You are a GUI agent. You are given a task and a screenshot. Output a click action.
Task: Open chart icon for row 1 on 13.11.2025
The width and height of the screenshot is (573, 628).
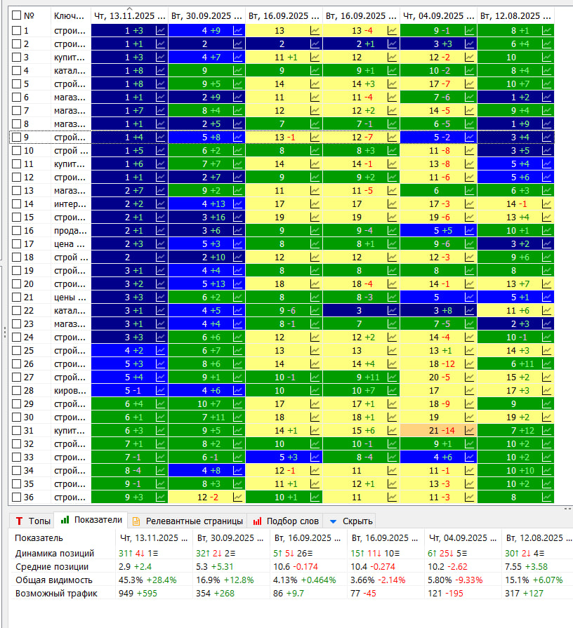click(x=160, y=30)
